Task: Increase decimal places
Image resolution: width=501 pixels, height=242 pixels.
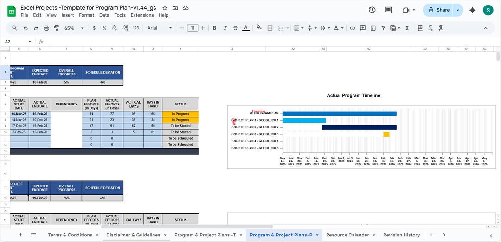Action: [125, 28]
